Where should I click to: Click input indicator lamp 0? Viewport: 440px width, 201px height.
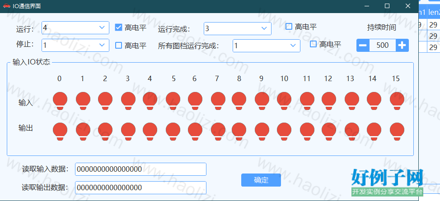tap(60, 101)
